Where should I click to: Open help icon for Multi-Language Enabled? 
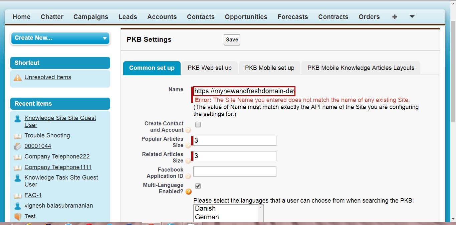tap(189, 192)
